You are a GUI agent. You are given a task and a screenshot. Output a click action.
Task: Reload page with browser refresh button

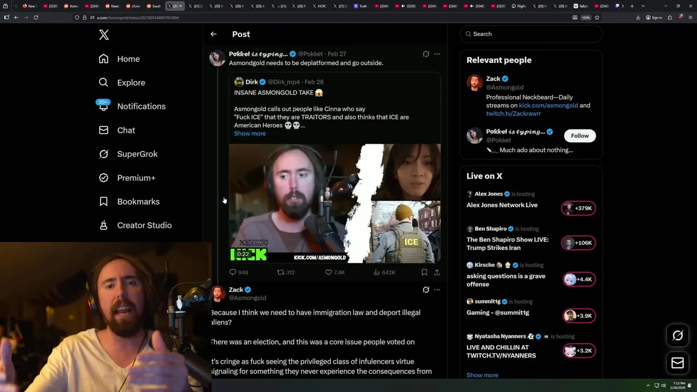tap(36, 17)
